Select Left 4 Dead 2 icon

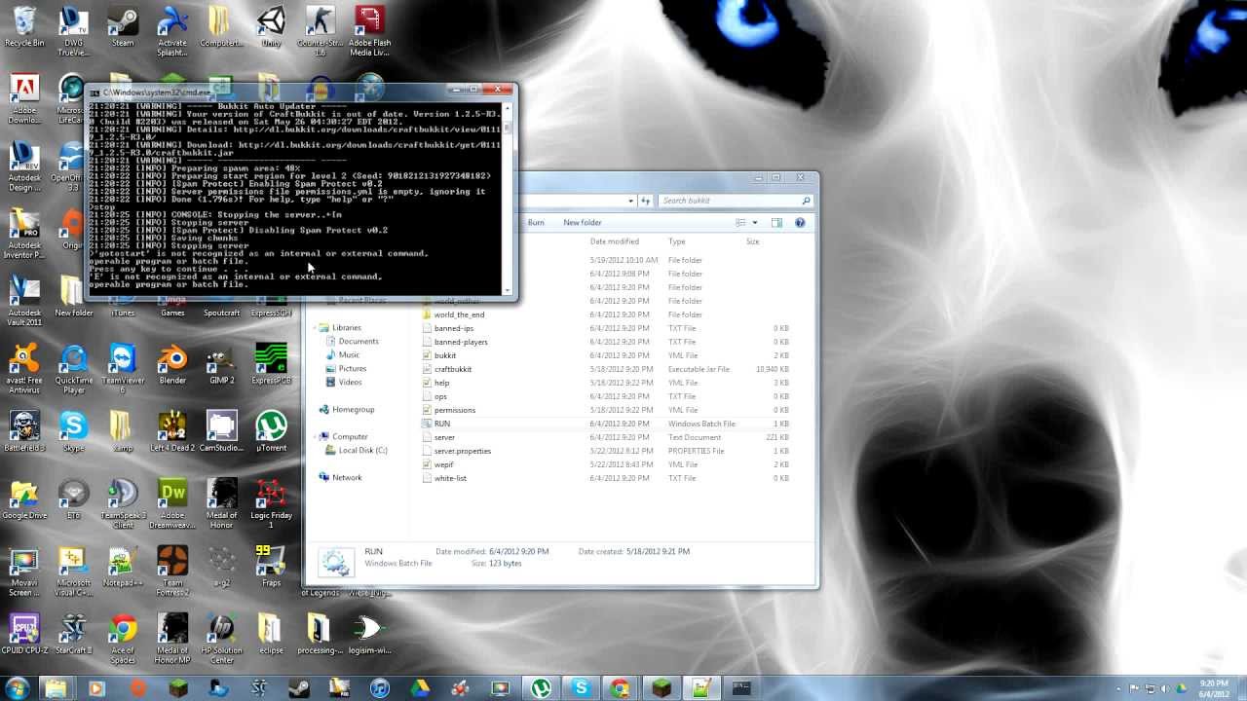(172, 430)
